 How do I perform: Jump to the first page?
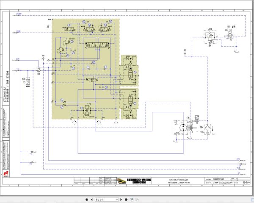(87, 200)
